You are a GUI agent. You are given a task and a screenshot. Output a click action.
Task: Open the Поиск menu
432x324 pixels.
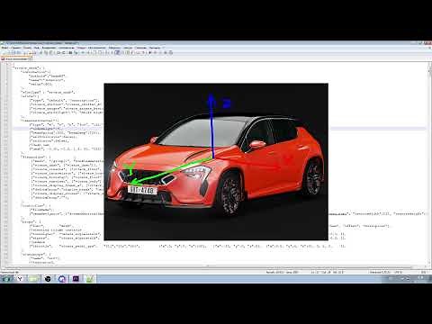pos(27,48)
